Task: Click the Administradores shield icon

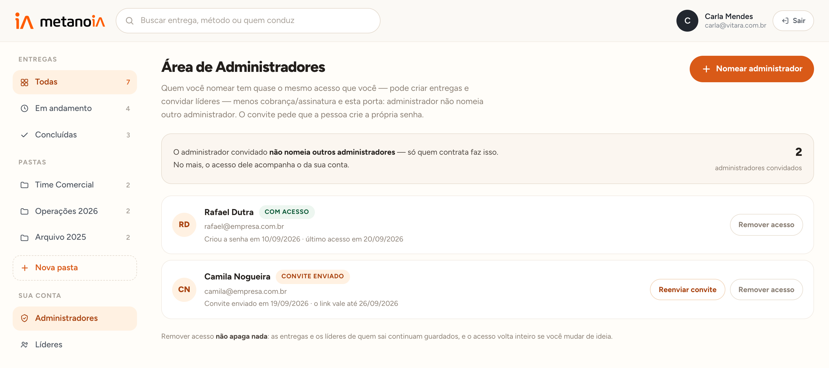Action: click(x=24, y=318)
